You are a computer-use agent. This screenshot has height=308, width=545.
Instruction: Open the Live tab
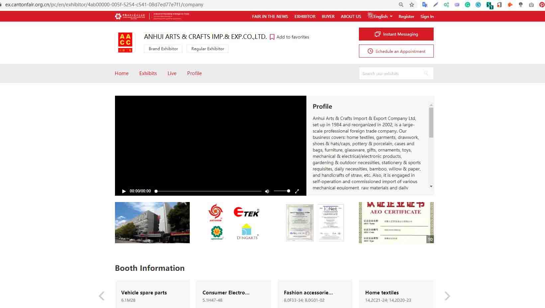coord(172,73)
